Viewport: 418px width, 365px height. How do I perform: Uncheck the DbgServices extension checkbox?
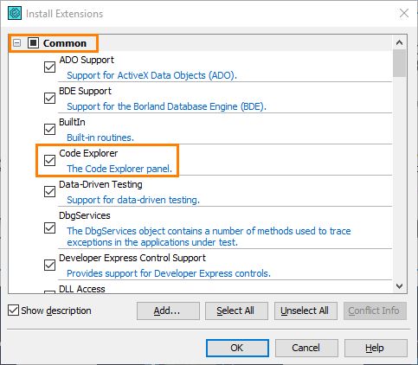click(49, 228)
